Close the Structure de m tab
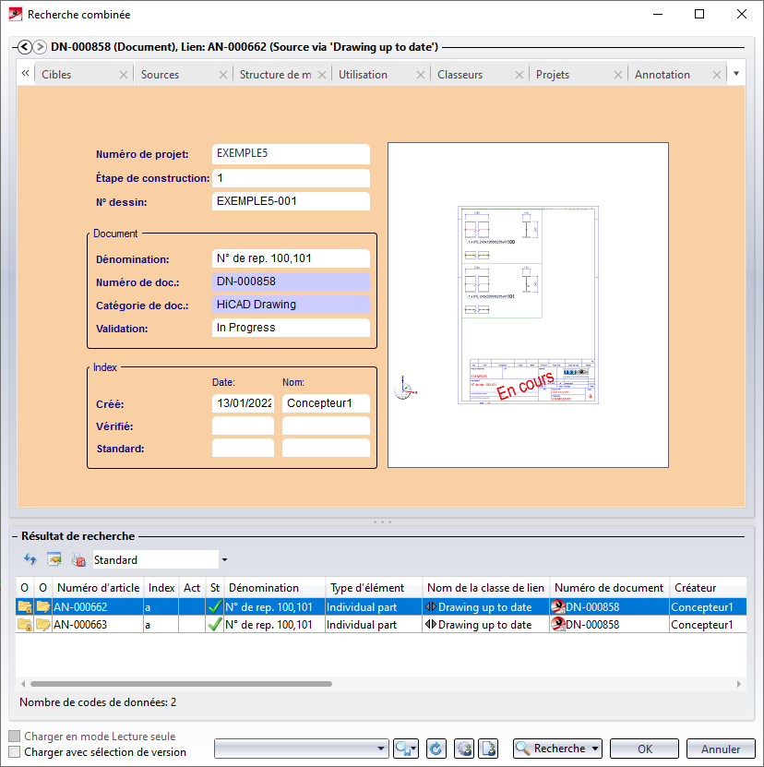The image size is (764, 767). click(x=322, y=75)
